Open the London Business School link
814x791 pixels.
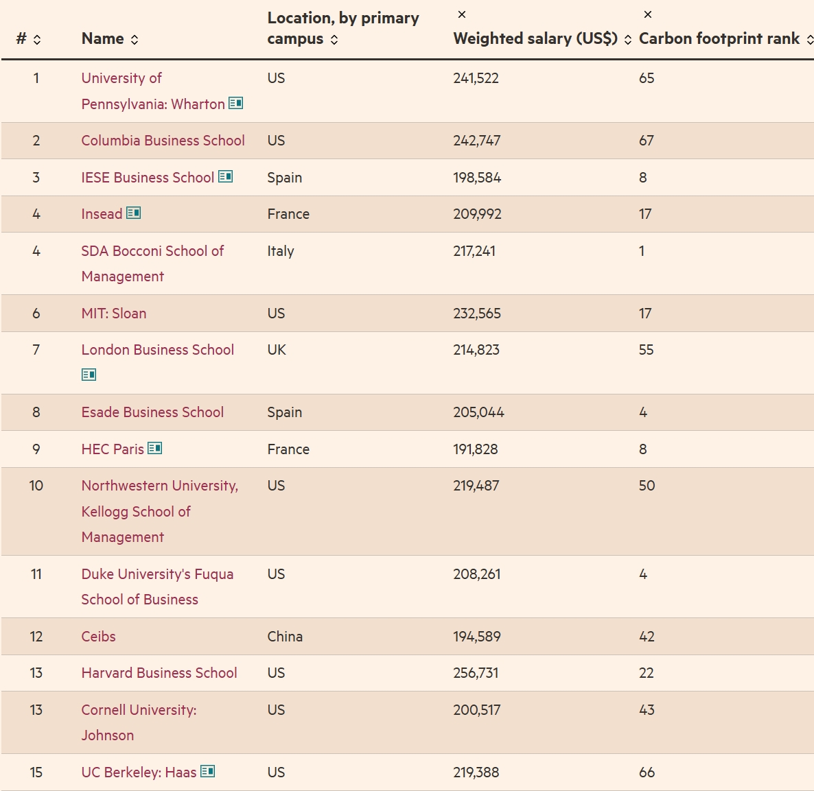pyautogui.click(x=158, y=350)
